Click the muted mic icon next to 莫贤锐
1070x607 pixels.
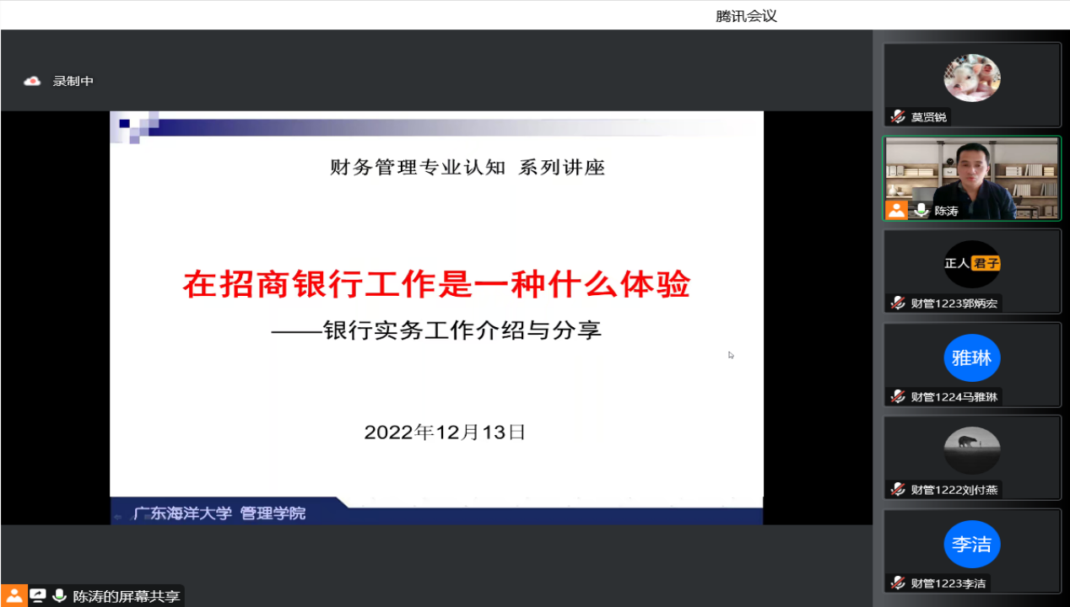898,117
